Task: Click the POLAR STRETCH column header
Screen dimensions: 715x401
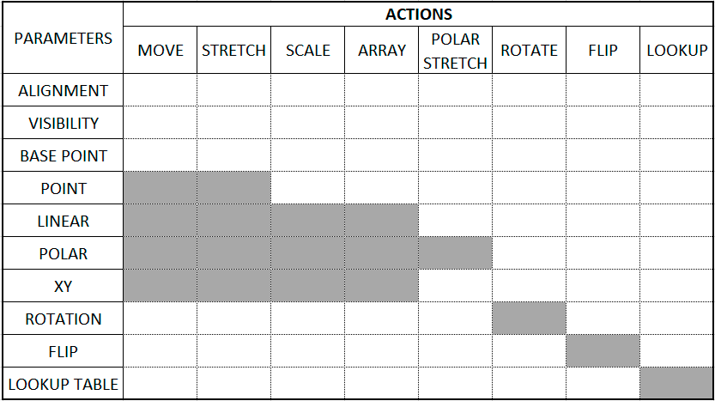Action: click(455, 51)
